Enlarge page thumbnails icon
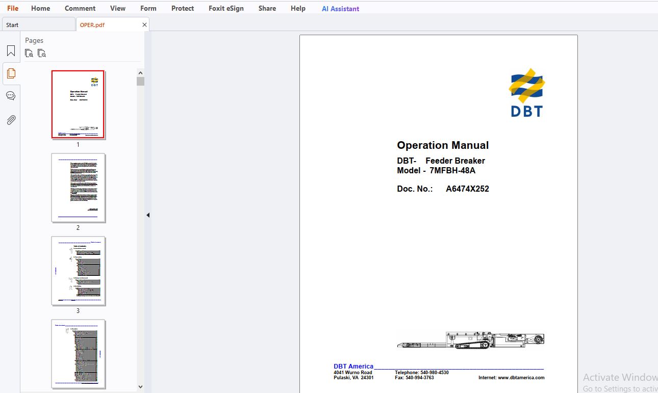The image size is (658, 393). coord(29,53)
